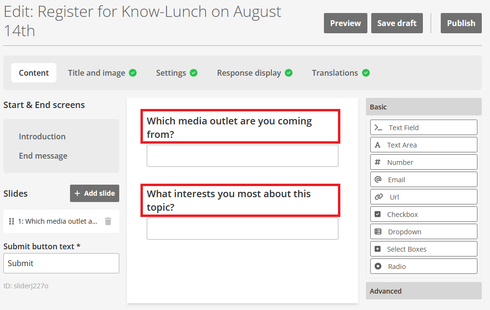This screenshot has width=490, height=310.
Task: Switch to the Settings tab
Action: (x=176, y=73)
